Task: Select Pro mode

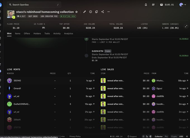Action: [x=166, y=136]
